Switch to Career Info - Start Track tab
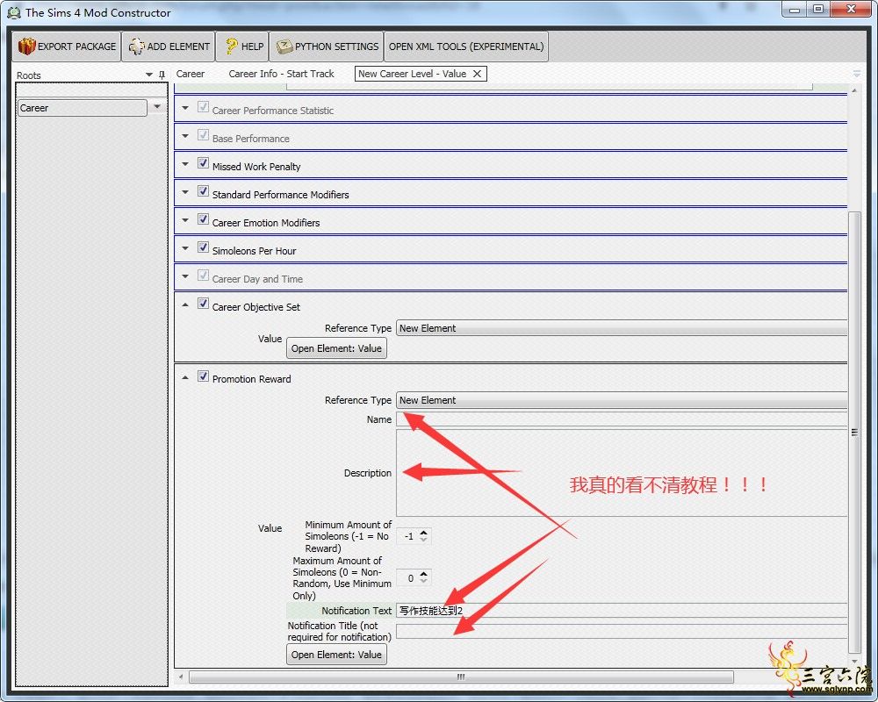This screenshot has width=878, height=702. click(x=281, y=74)
